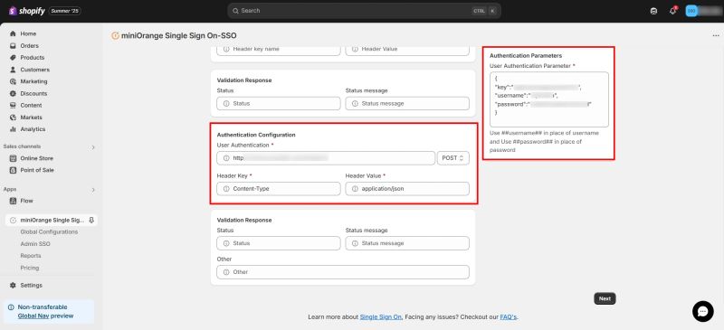Click the Marketing target icon

click(x=13, y=81)
